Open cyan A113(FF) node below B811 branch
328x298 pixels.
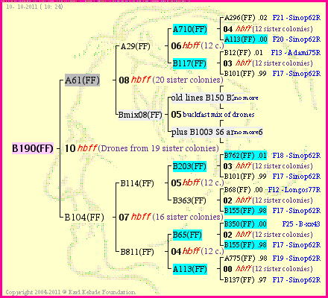coord(190,269)
